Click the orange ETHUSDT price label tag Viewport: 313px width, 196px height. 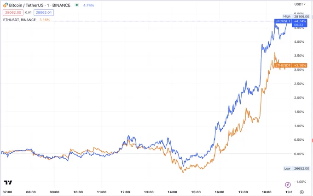click(283, 65)
